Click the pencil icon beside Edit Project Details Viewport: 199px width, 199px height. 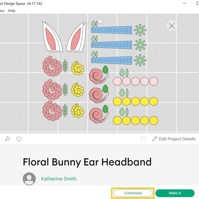(154, 139)
